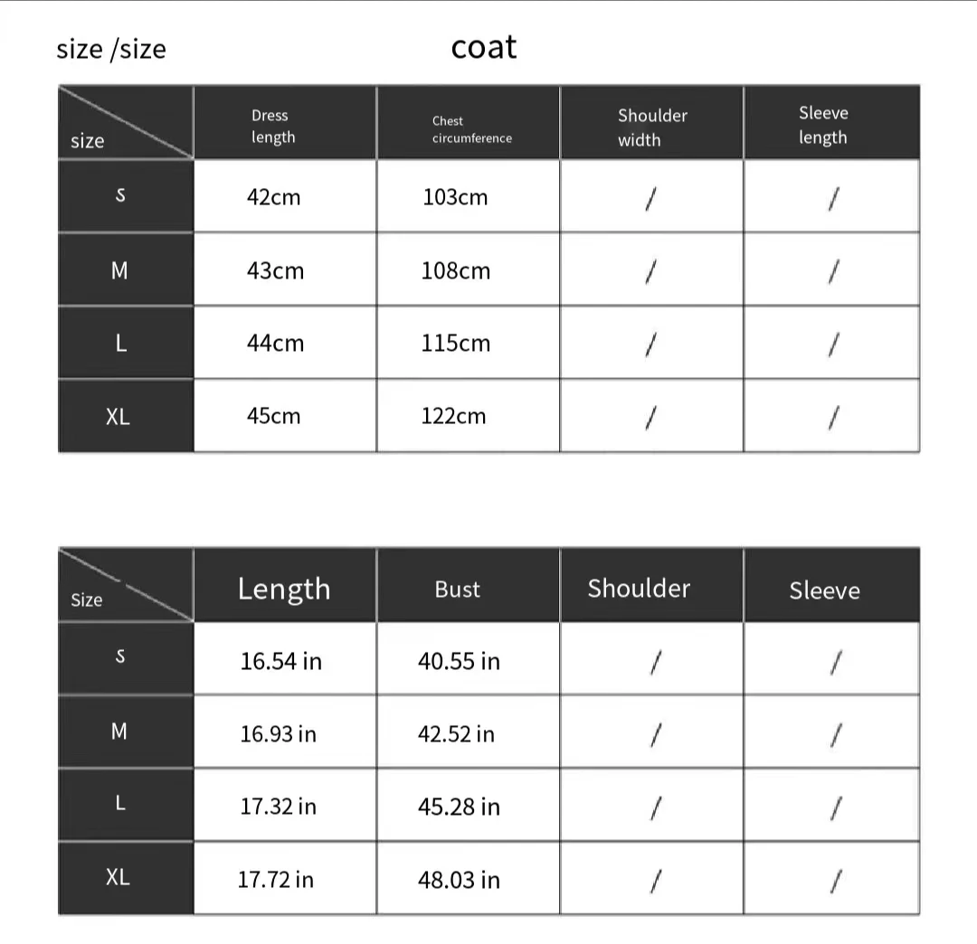Click the "Length" header in inches table
Image resolution: width=977 pixels, height=944 pixels.
click(x=284, y=589)
